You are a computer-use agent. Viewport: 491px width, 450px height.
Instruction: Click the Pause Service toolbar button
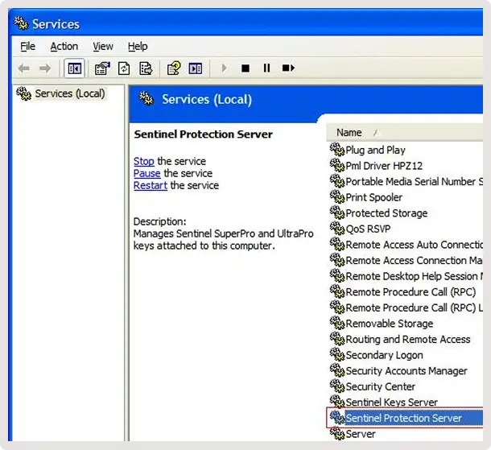pos(266,68)
